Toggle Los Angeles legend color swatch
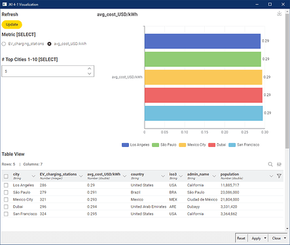Screen dimensions: 290x245 point(125,145)
